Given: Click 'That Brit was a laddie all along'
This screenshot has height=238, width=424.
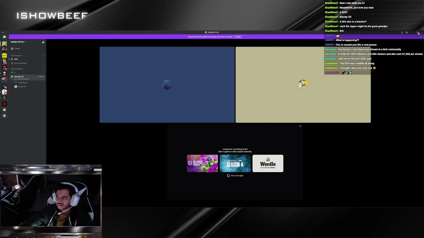Looking at the screenshot, I should (x=357, y=63).
